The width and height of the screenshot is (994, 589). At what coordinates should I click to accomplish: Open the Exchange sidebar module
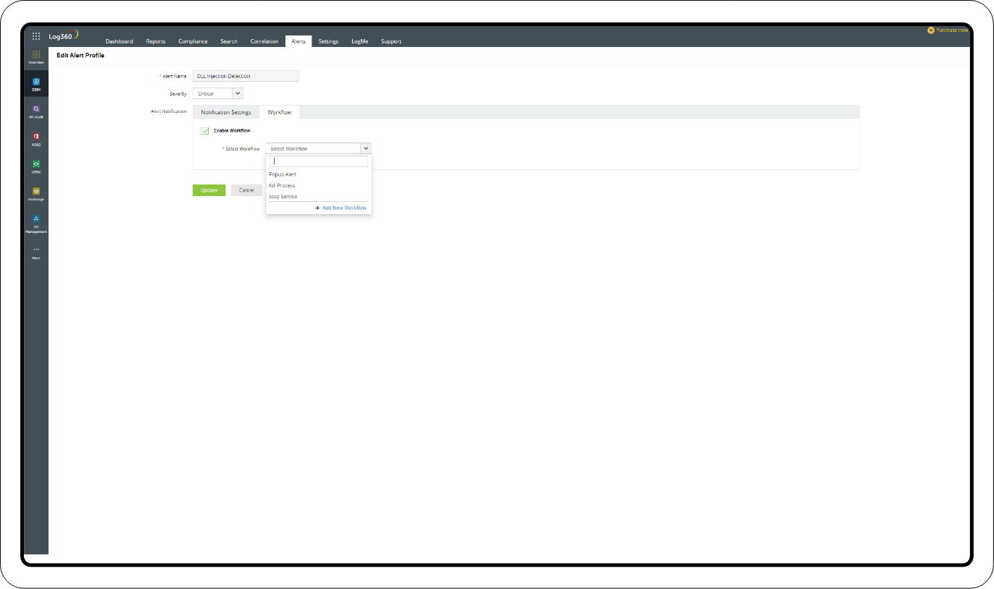[x=36, y=194]
